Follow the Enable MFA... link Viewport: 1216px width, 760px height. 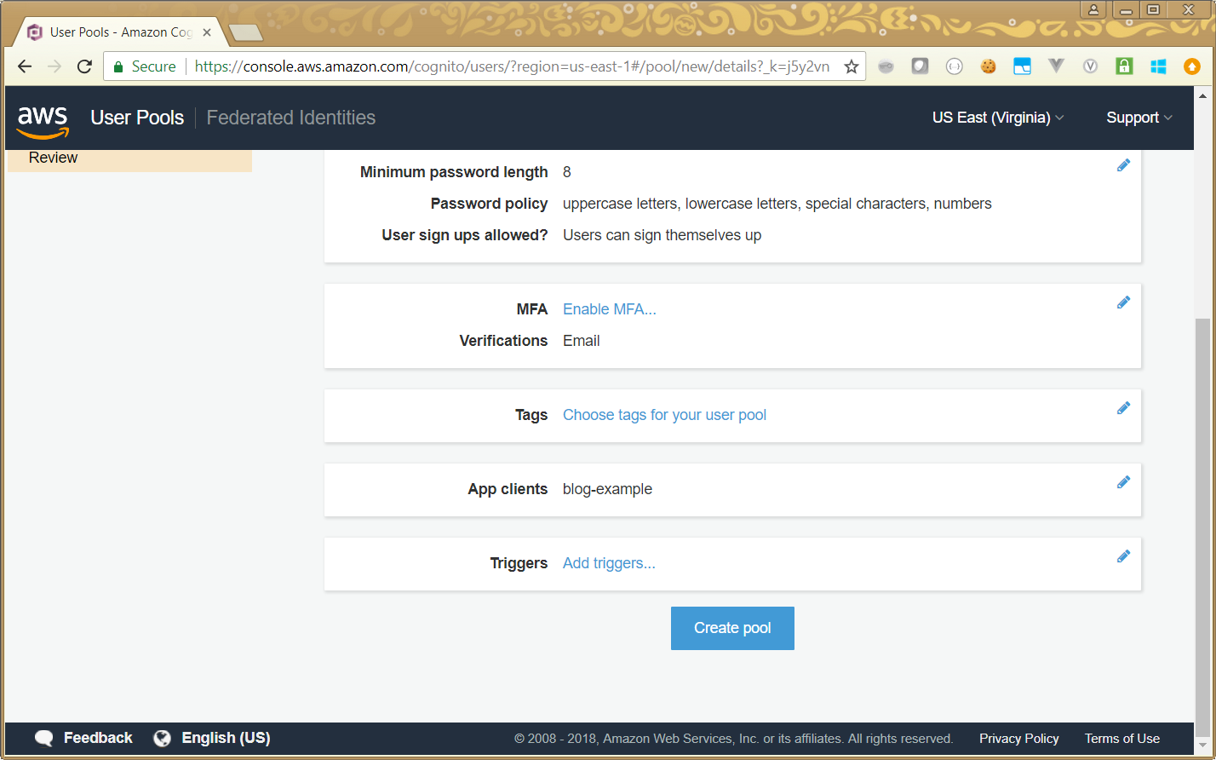pyautogui.click(x=609, y=309)
